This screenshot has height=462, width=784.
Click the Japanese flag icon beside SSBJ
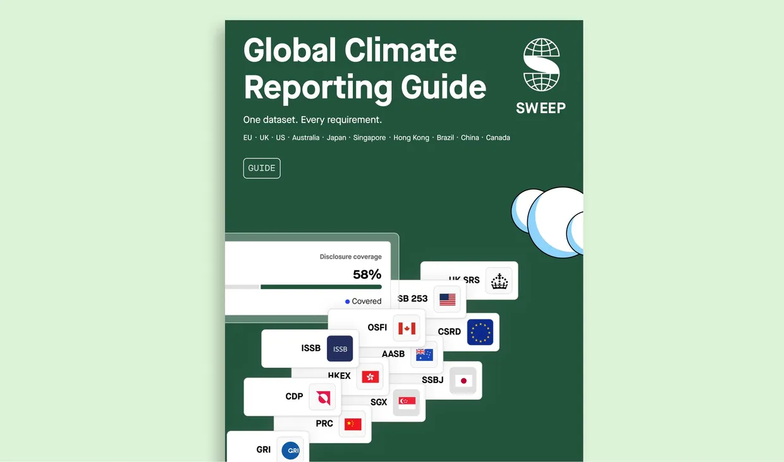pyautogui.click(x=463, y=381)
